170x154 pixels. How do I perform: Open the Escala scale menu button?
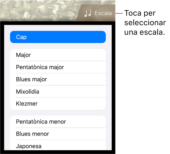coord(96,13)
